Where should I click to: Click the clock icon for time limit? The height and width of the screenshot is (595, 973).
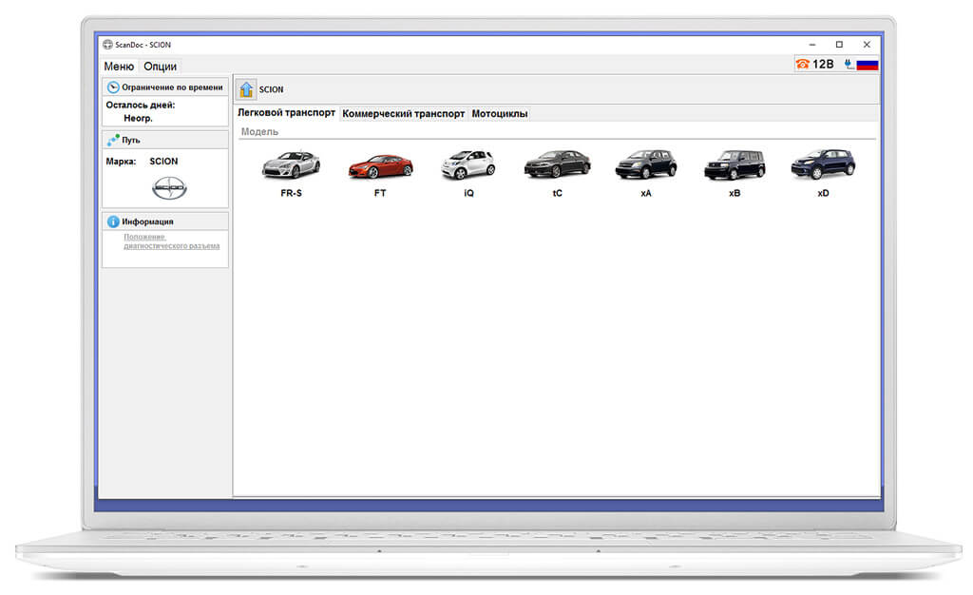click(113, 87)
